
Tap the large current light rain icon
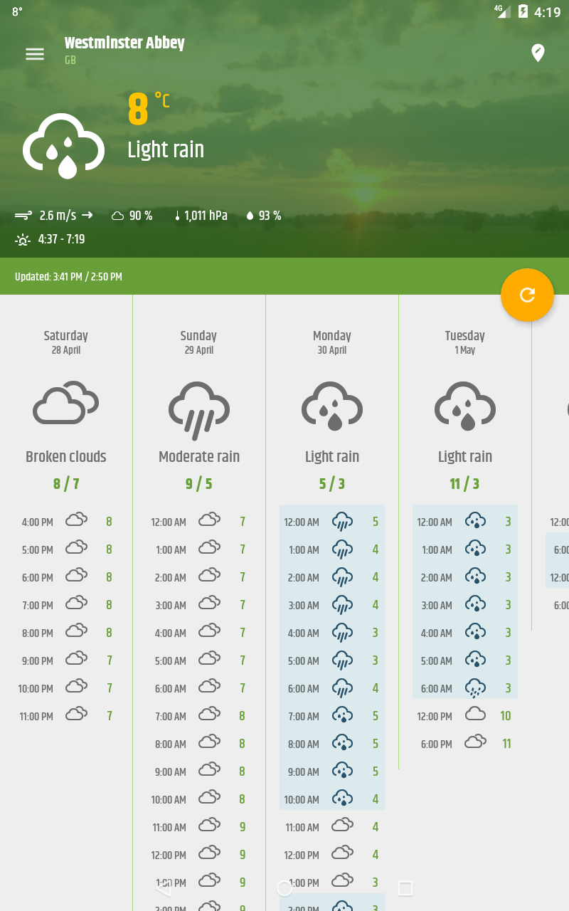click(64, 146)
